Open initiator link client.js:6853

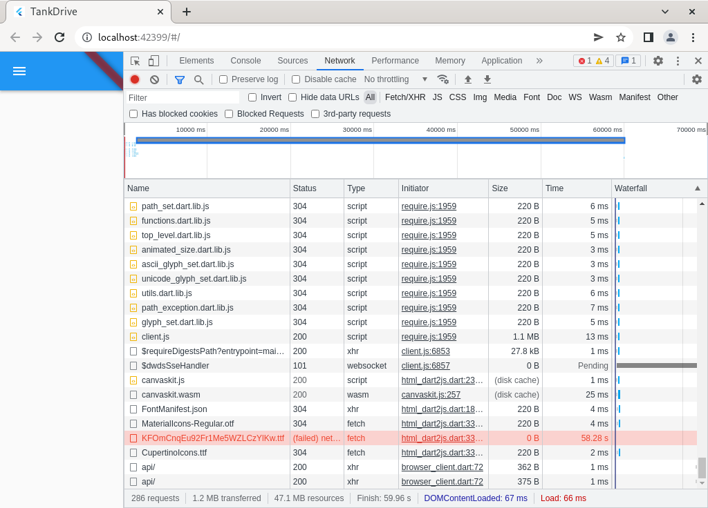click(x=425, y=351)
